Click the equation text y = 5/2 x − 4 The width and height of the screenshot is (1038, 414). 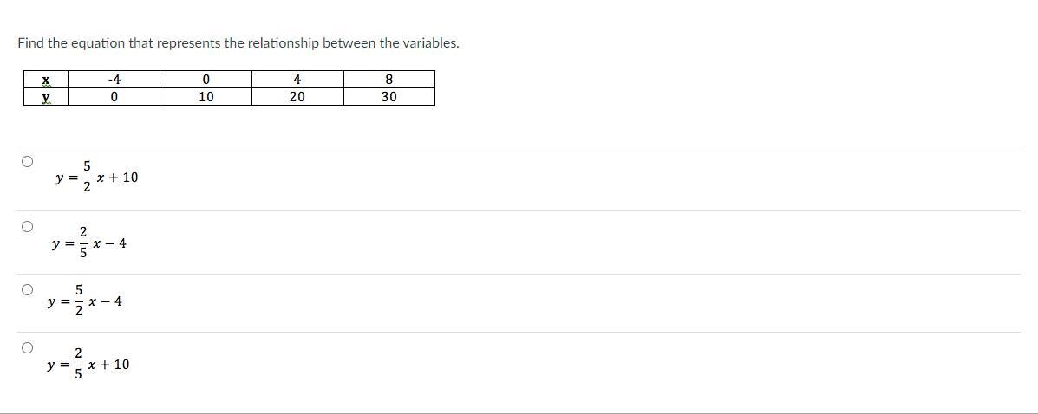tap(85, 302)
